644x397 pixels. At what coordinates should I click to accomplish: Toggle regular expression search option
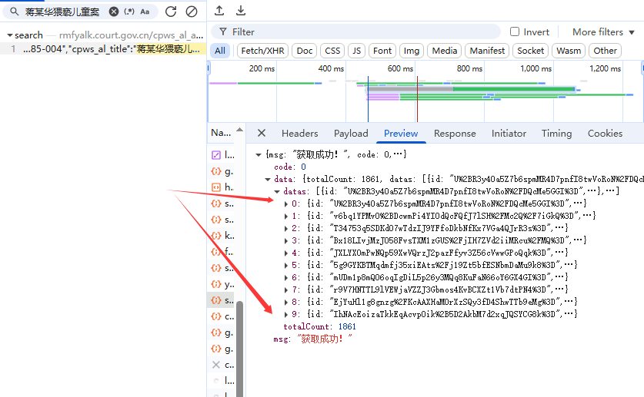[129, 12]
